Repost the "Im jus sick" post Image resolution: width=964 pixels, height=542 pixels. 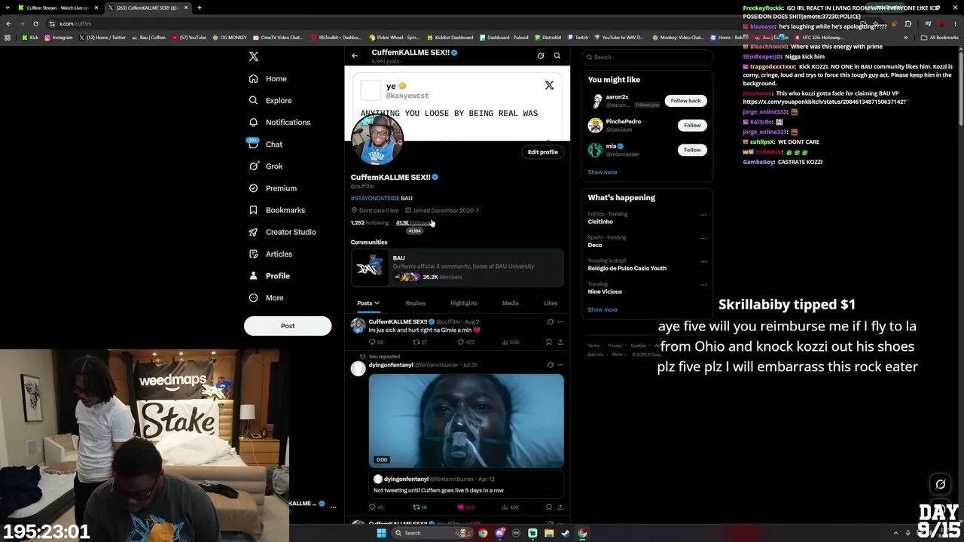point(416,342)
